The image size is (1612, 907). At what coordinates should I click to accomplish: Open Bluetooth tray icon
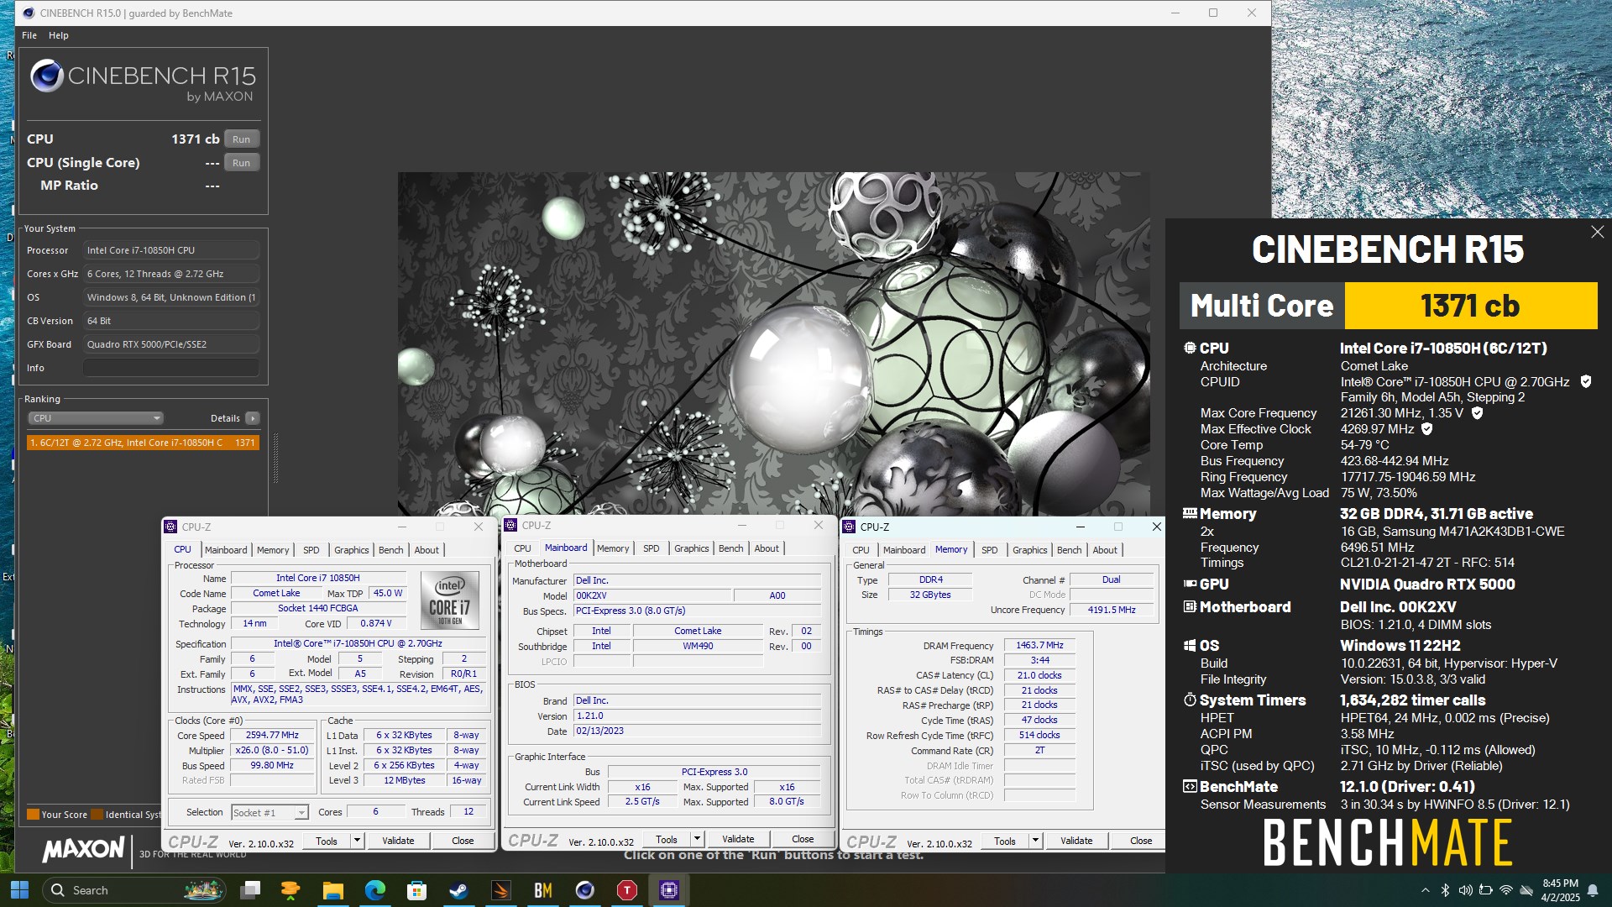click(x=1445, y=890)
